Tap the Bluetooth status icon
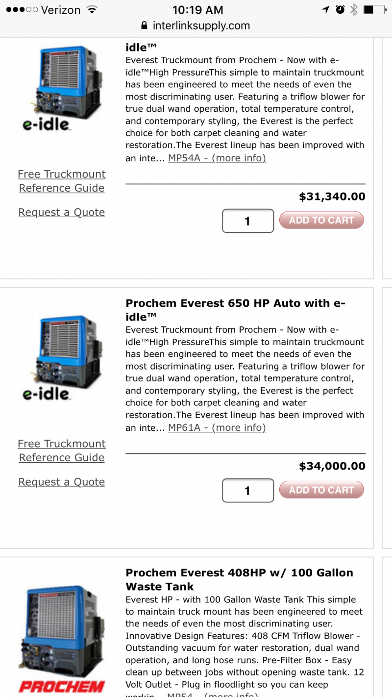The height and width of the screenshot is (697, 392). (x=354, y=10)
